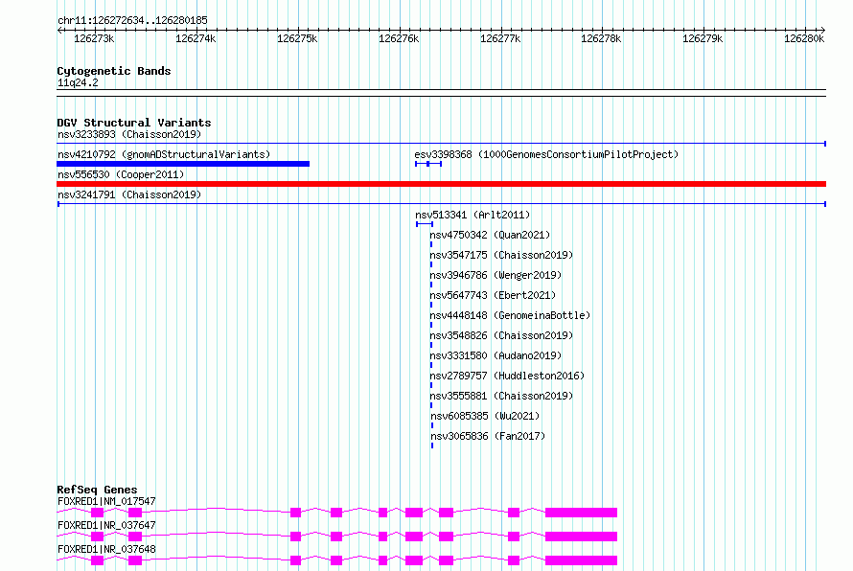
Task: Open nsv3331580 (Audano2019) variant
Action: [496, 355]
